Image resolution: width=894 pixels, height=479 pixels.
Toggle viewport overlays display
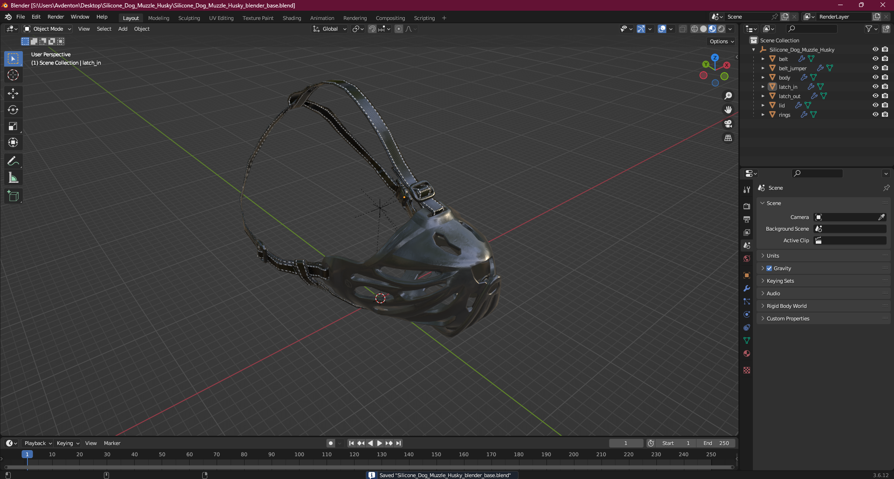click(x=662, y=29)
